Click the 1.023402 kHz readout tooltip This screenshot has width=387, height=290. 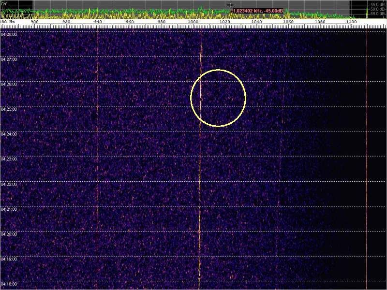coord(258,10)
